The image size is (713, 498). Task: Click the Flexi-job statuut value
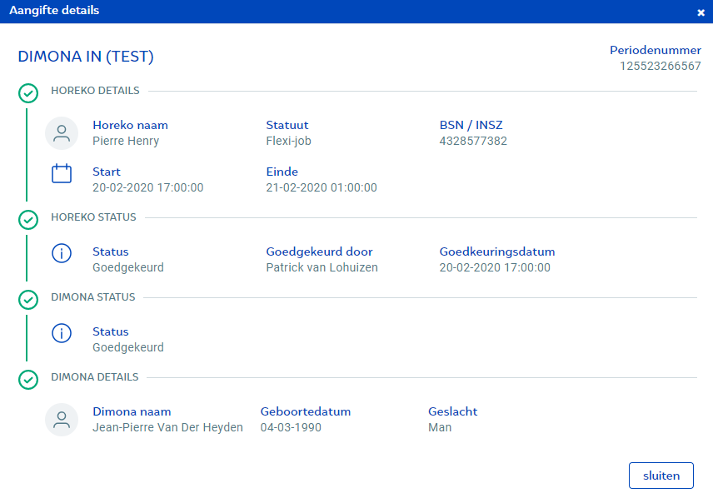click(x=288, y=142)
